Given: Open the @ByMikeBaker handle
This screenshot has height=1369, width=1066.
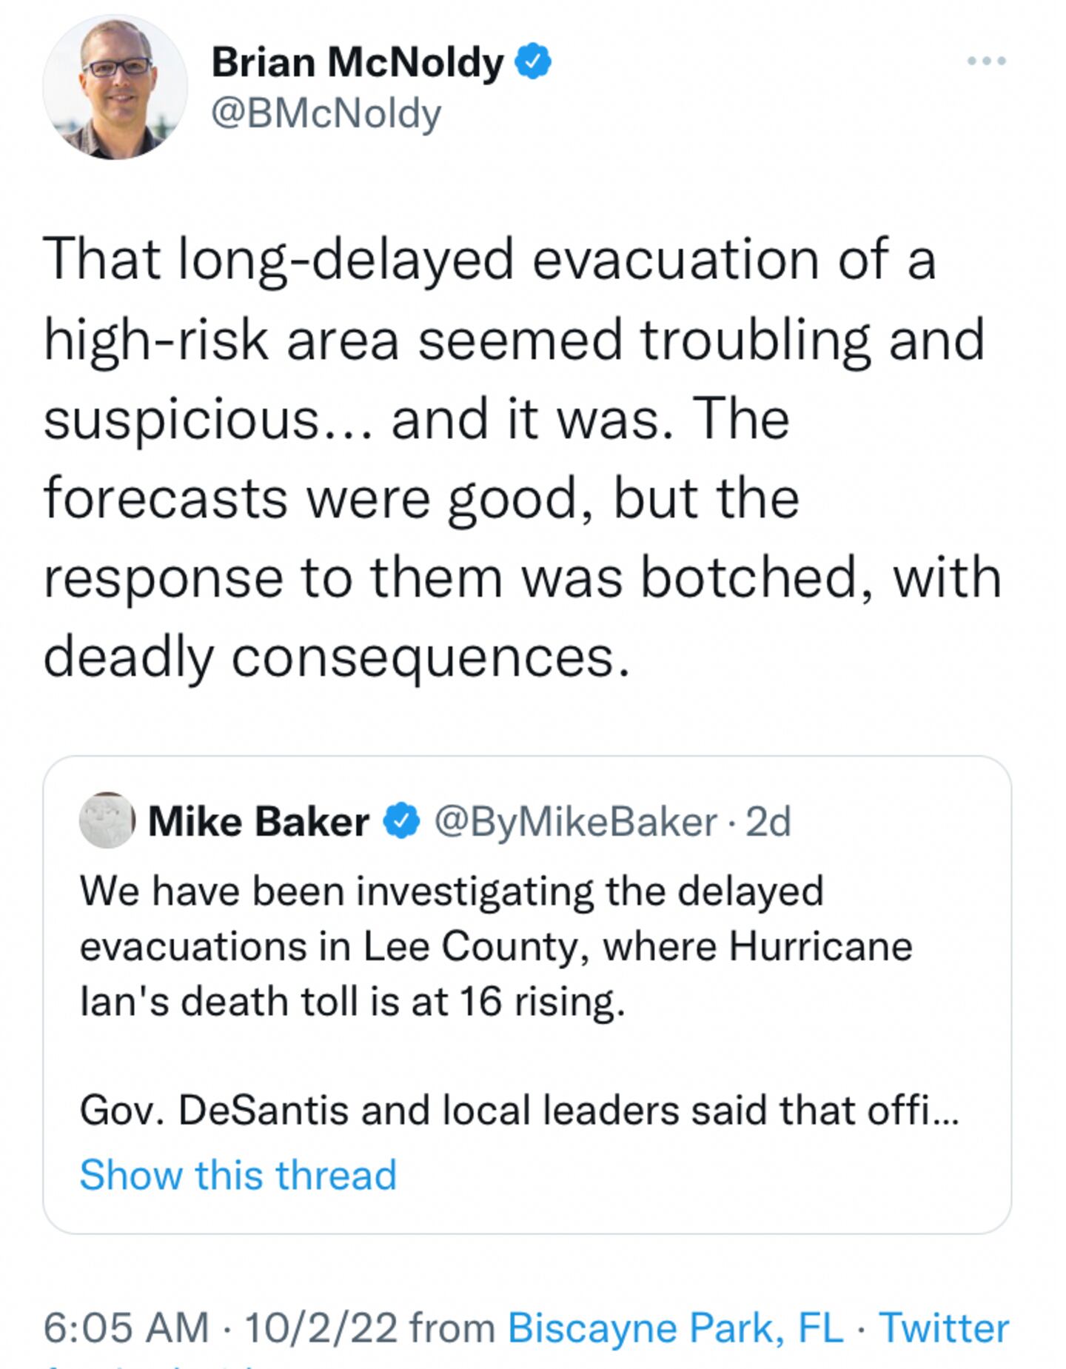Looking at the screenshot, I should tap(575, 821).
